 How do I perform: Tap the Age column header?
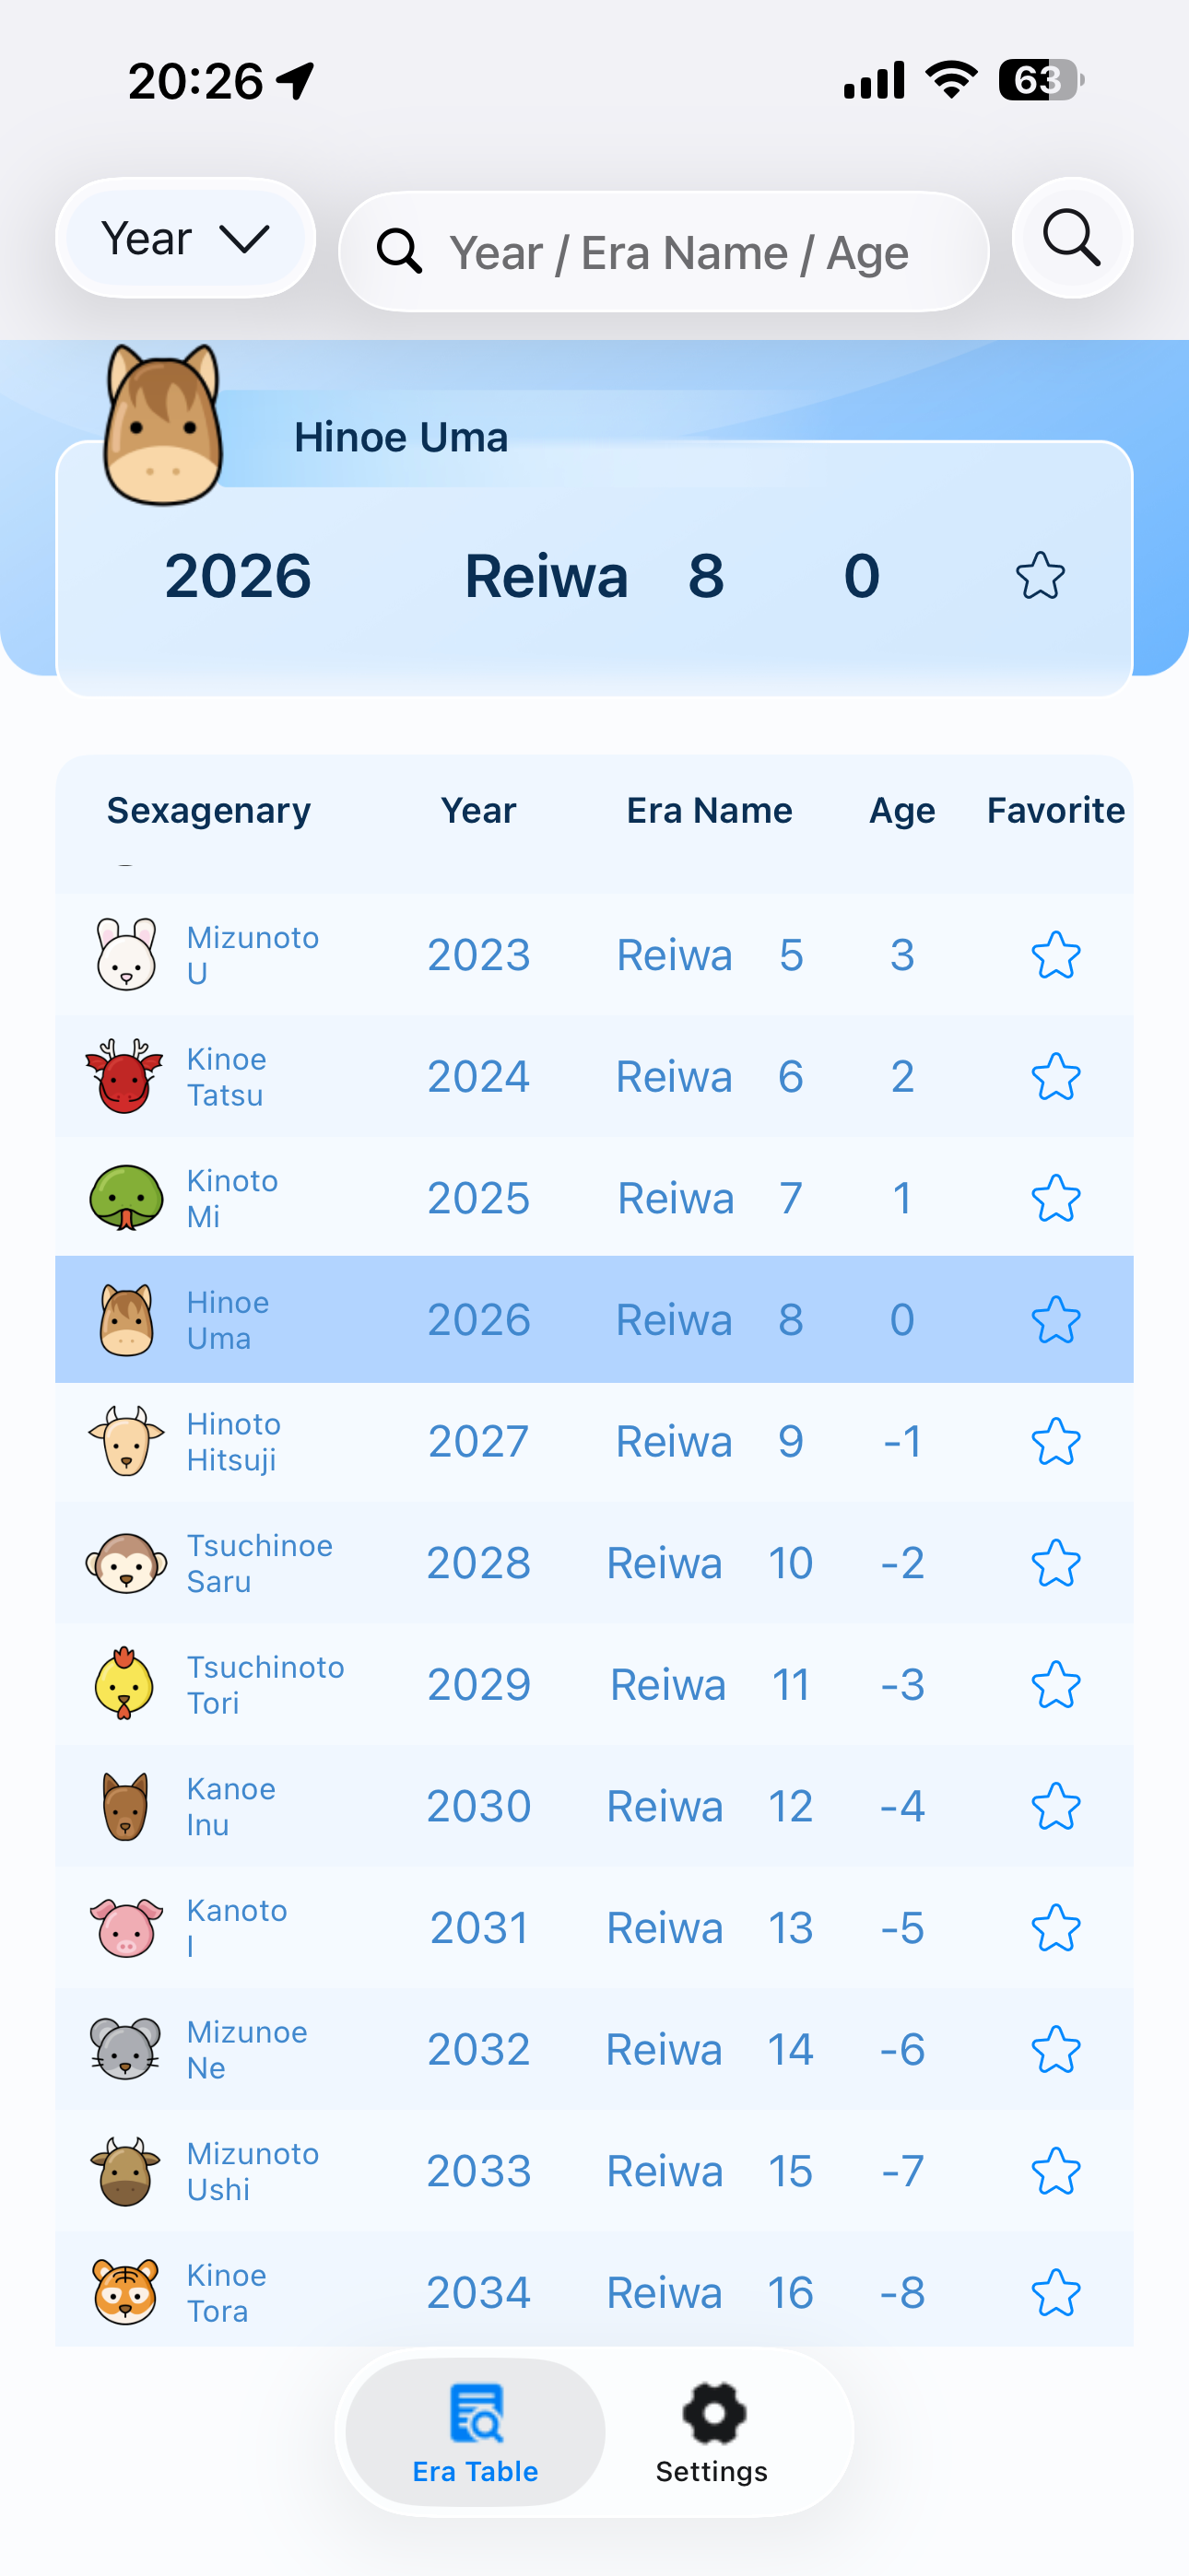pos(901,810)
